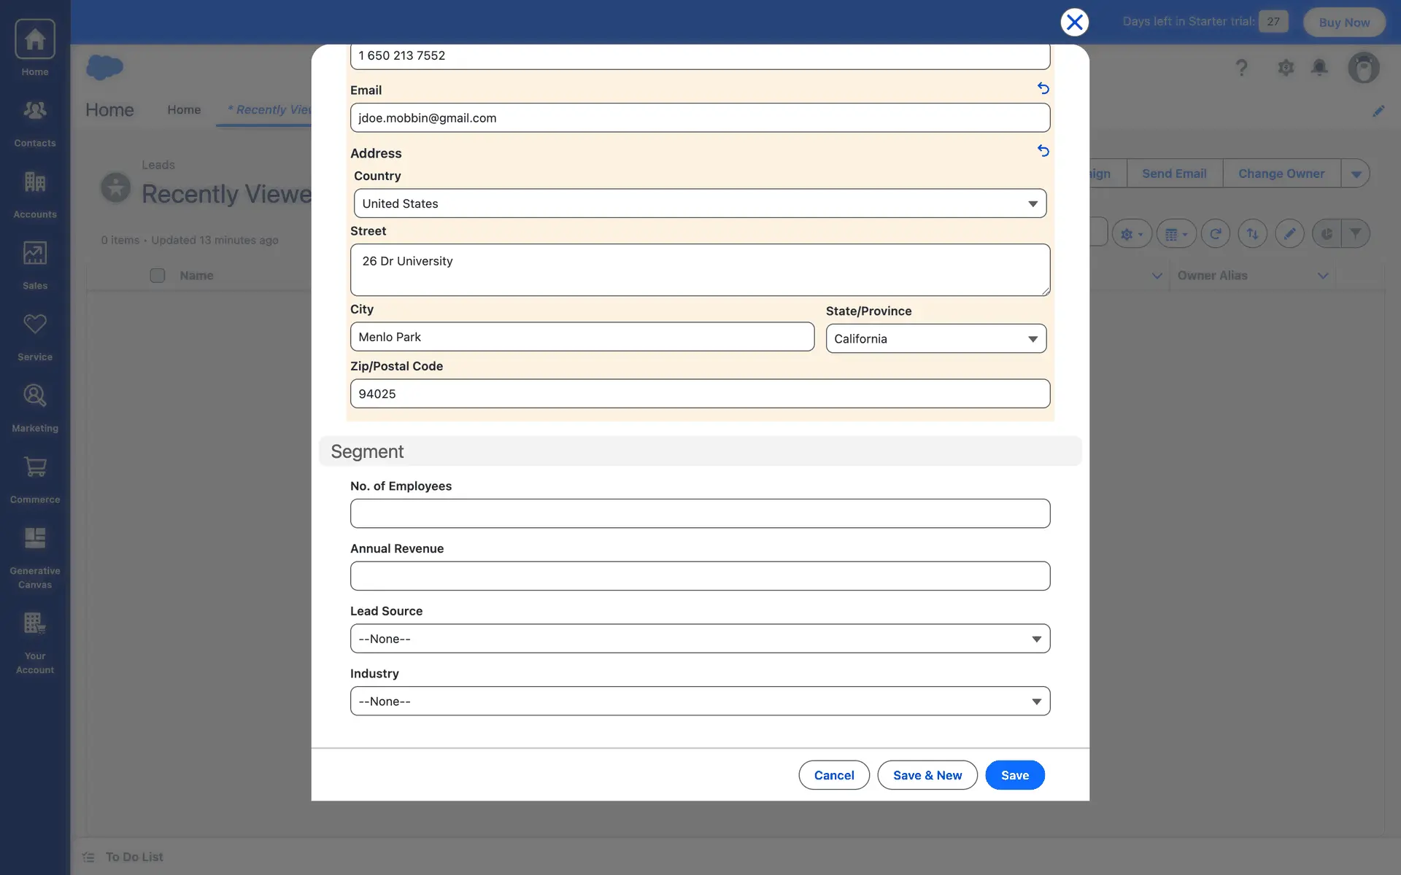Switch to the Home tab
The image size is (1401, 875).
(184, 109)
